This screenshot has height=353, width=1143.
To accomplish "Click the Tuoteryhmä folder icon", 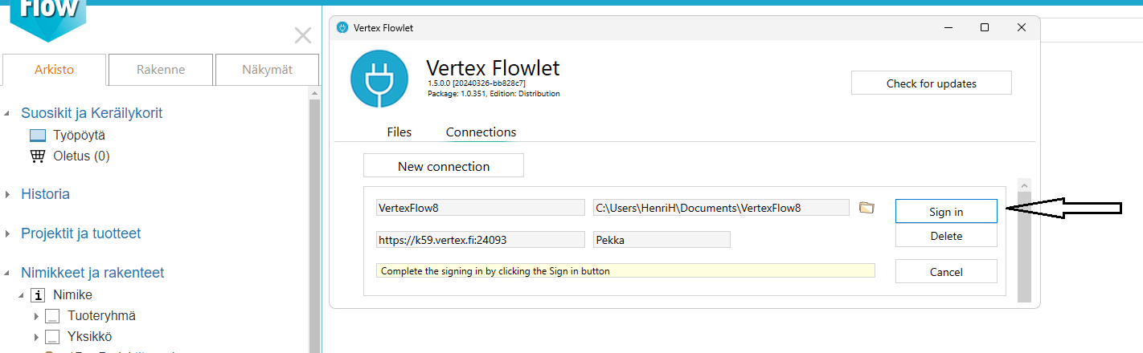I will click(x=52, y=316).
